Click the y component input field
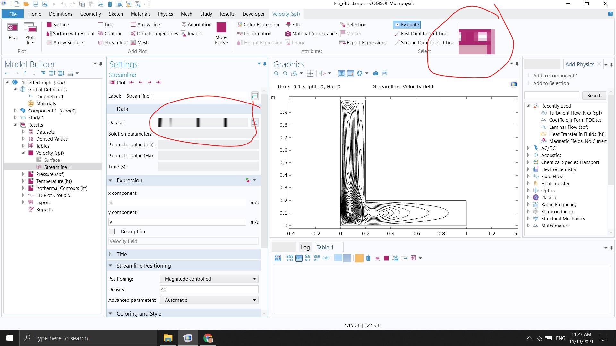This screenshot has height=346, width=616. tap(177, 222)
